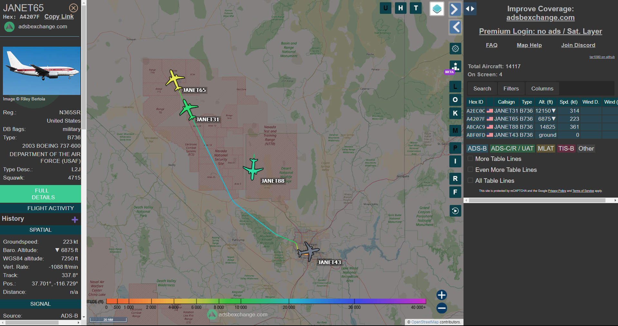Toggle TIS-B source filter
The image size is (618, 326).
[566, 148]
